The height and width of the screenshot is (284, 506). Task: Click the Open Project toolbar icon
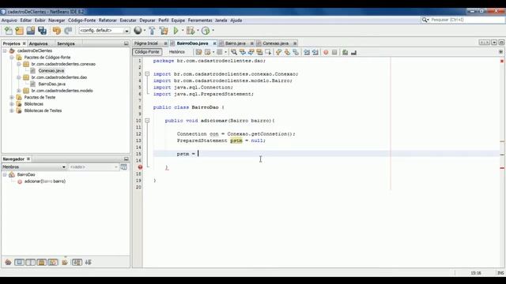tap(31, 31)
